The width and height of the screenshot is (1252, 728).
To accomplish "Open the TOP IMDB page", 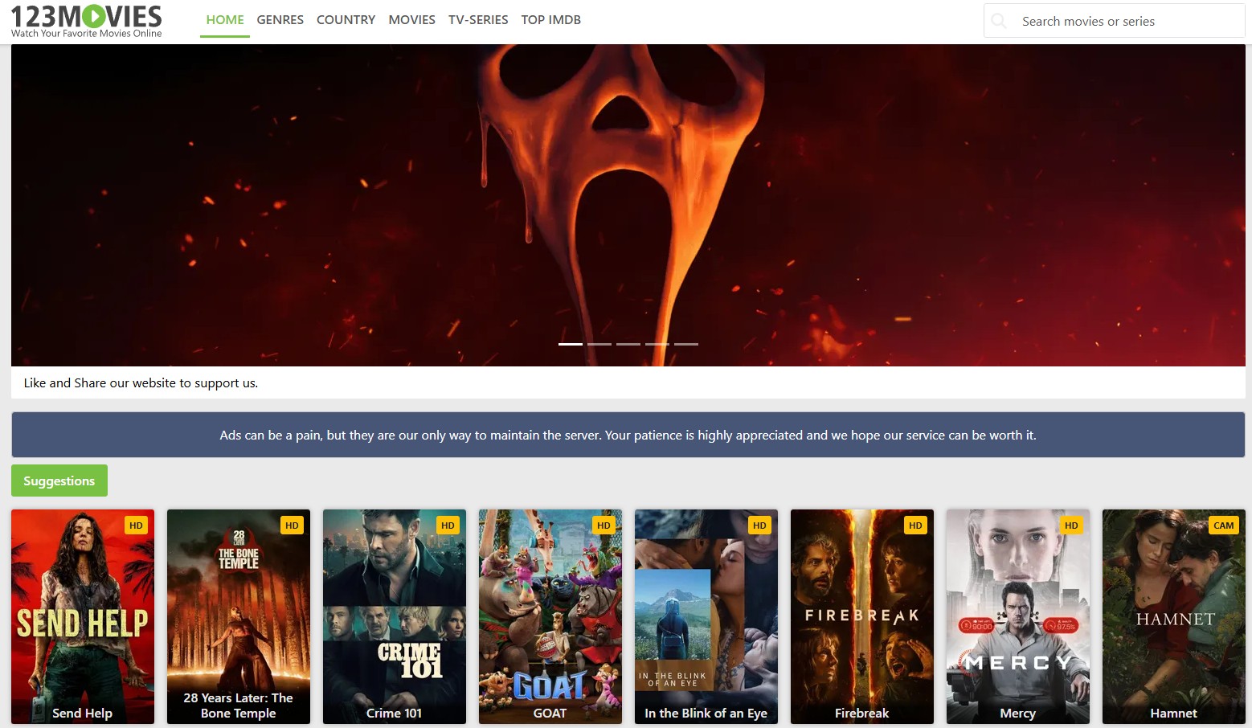I will [x=551, y=20].
